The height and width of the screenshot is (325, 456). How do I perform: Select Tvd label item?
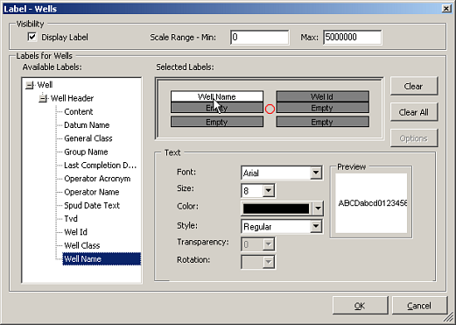point(71,219)
